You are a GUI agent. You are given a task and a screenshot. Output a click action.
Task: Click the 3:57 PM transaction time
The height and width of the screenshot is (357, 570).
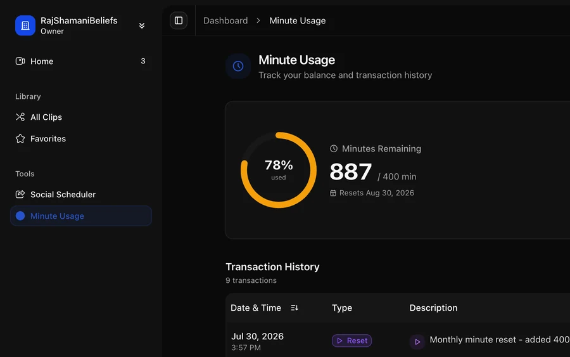pyautogui.click(x=246, y=347)
